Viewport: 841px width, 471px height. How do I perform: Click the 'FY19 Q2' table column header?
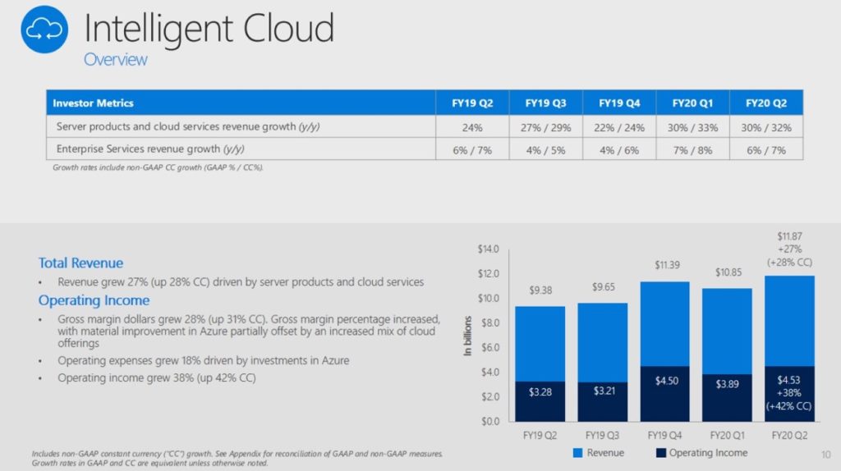tap(472, 103)
